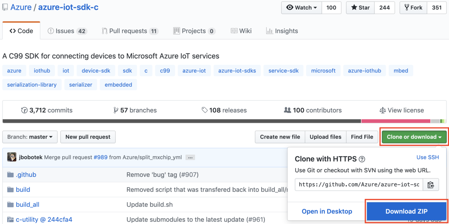The height and width of the screenshot is (224, 449).
Task: Switch to Use SSH link
Action: click(x=428, y=157)
